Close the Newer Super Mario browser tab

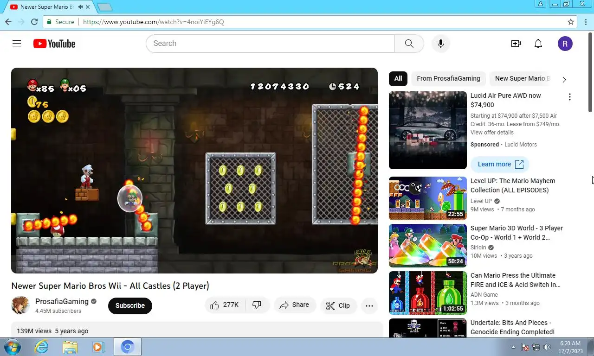pyautogui.click(x=88, y=7)
